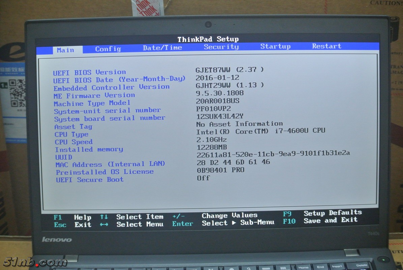Click the UUID label
The width and height of the screenshot is (403, 270).
tap(64, 157)
